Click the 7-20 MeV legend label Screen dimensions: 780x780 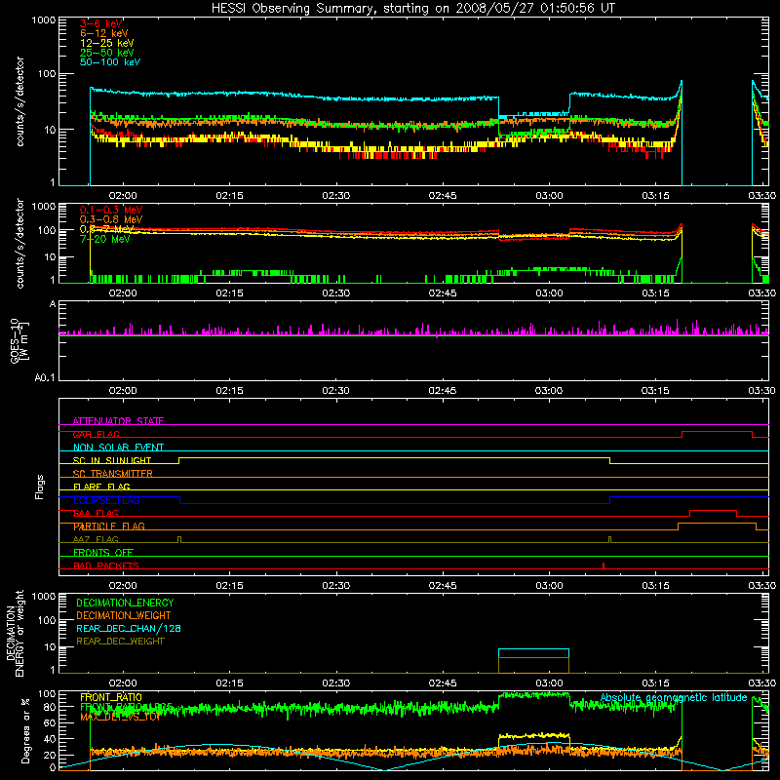[105, 239]
